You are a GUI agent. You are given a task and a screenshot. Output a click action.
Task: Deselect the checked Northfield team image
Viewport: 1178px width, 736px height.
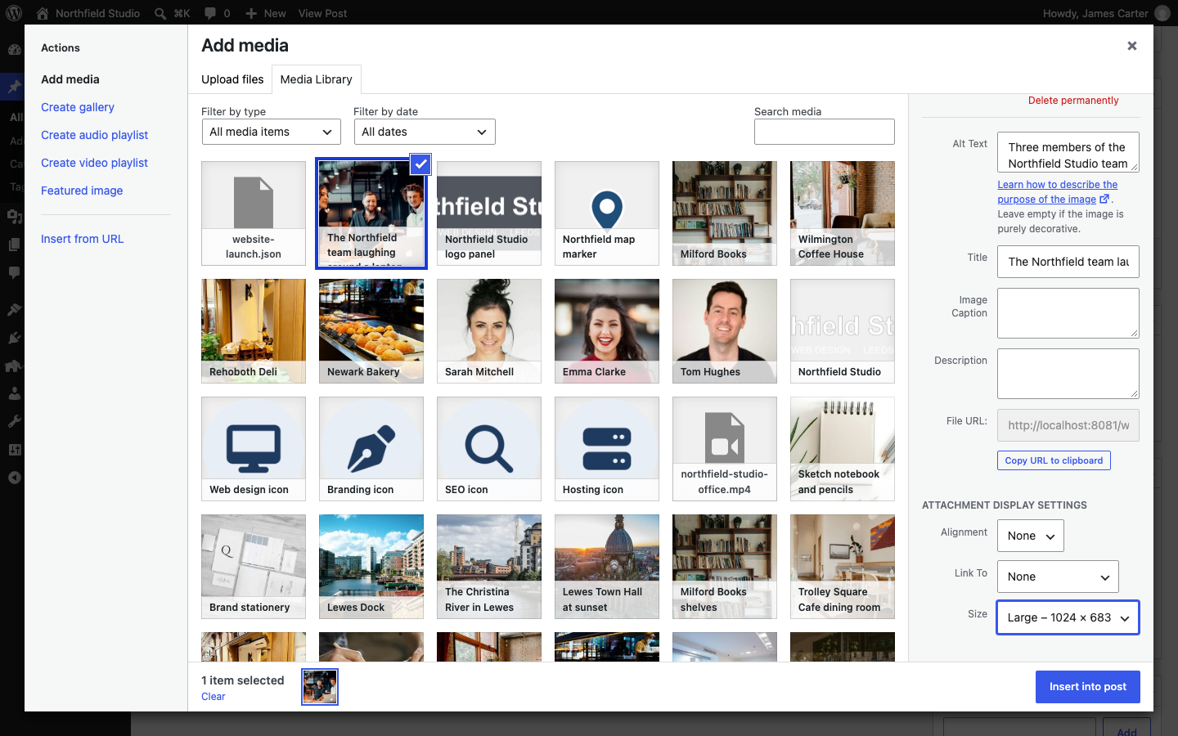coord(420,164)
